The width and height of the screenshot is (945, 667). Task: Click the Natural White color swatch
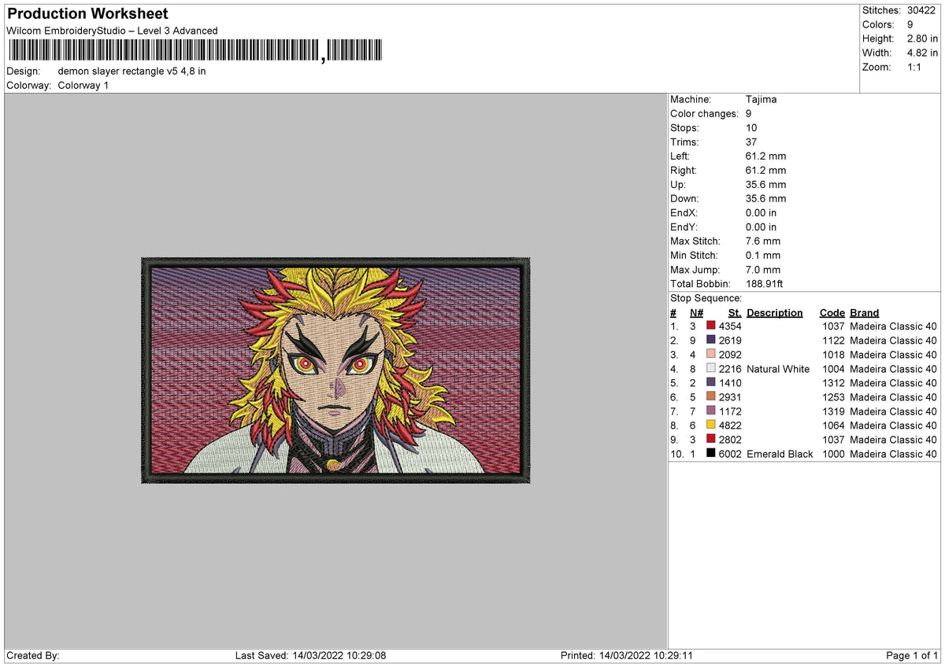tap(711, 369)
